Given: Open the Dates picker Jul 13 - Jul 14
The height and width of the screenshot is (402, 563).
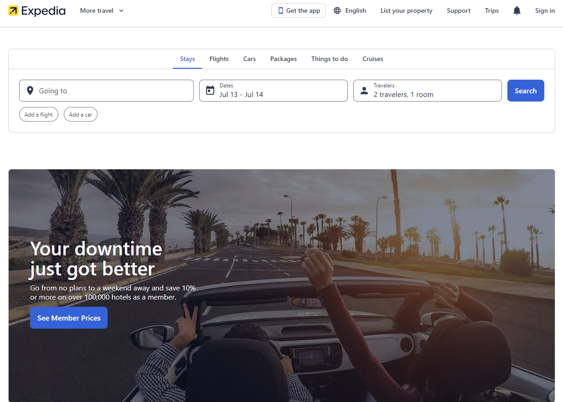Looking at the screenshot, I should (274, 91).
